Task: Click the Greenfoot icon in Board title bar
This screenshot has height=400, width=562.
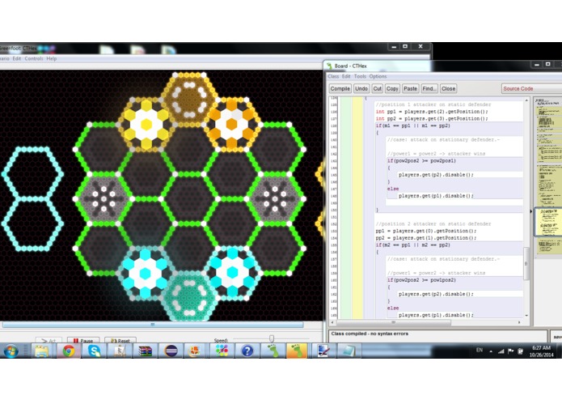Action: [x=329, y=66]
